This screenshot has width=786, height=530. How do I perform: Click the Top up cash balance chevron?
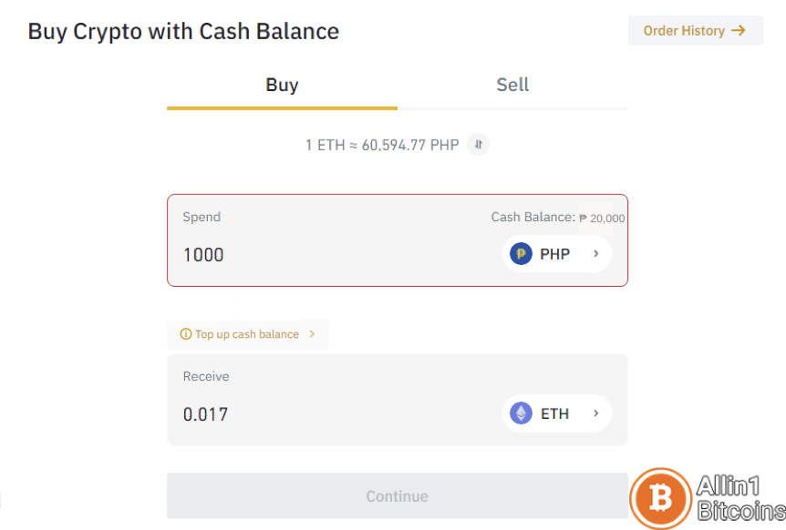coord(312,334)
